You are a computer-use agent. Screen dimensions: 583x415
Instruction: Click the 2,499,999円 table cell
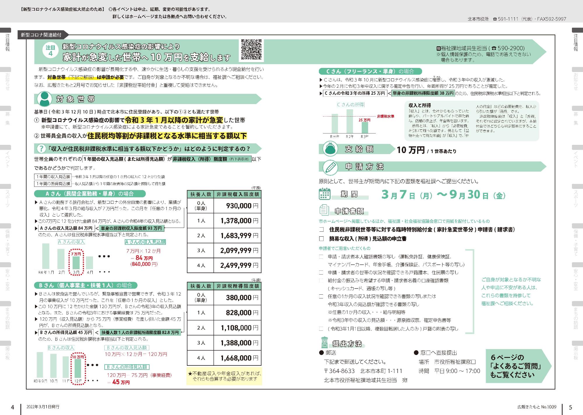point(237,265)
